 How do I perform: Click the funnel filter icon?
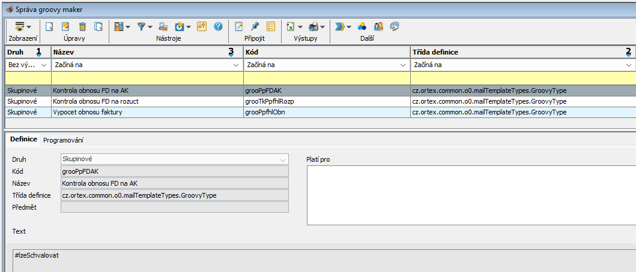click(141, 26)
